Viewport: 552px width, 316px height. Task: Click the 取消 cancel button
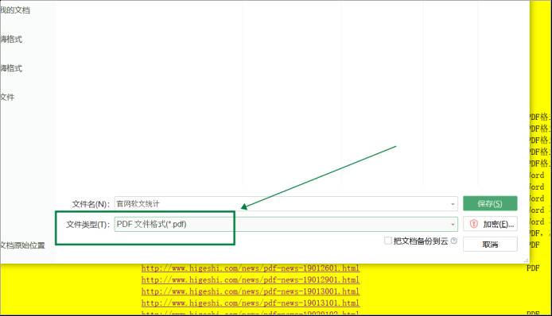pos(490,245)
